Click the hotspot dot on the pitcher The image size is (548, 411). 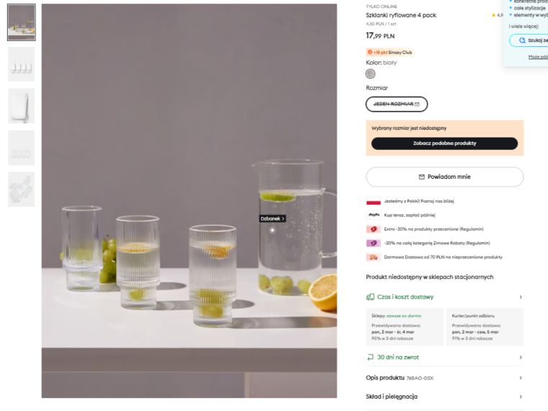[x=272, y=230]
